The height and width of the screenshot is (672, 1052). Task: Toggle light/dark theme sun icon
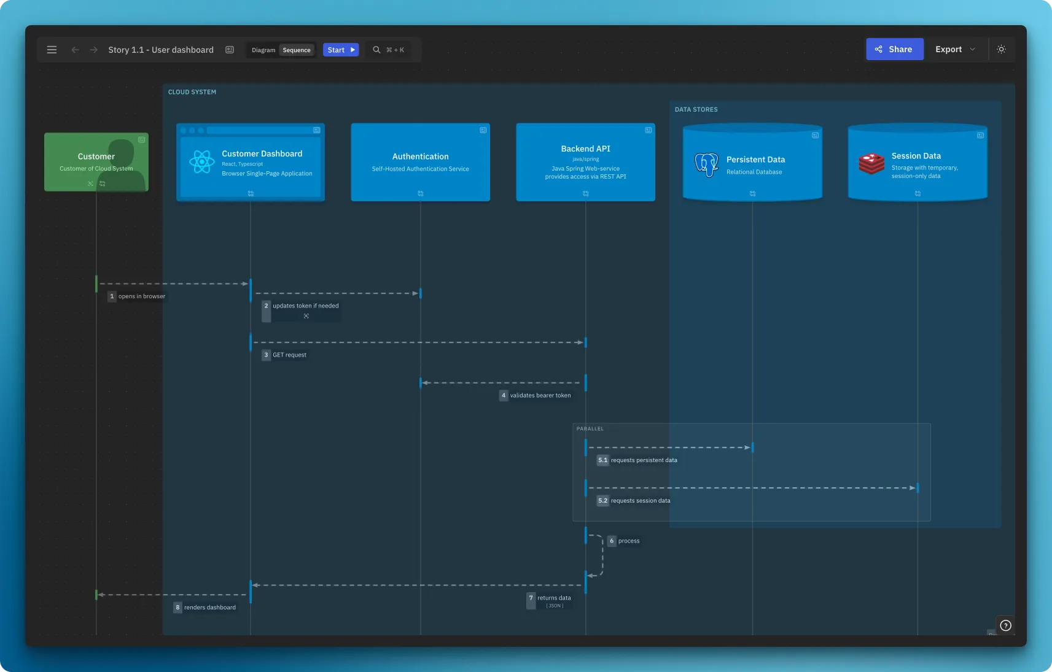click(x=1001, y=49)
